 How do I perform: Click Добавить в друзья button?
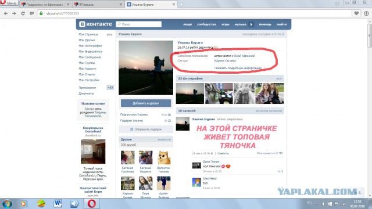point(146,103)
